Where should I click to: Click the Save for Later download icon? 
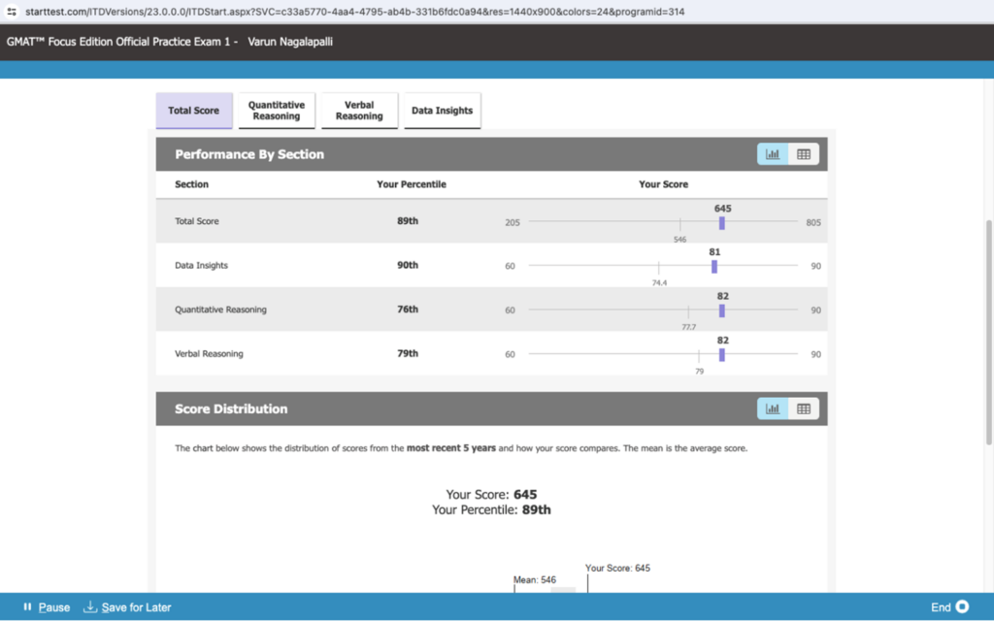click(90, 607)
